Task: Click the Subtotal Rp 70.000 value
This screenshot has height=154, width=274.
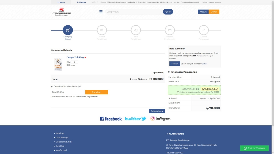Action: pyautogui.click(x=215, y=98)
